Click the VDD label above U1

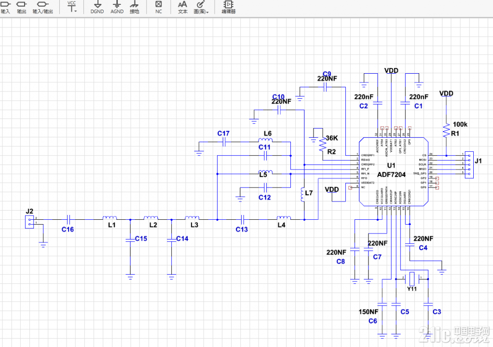pyautogui.click(x=391, y=71)
